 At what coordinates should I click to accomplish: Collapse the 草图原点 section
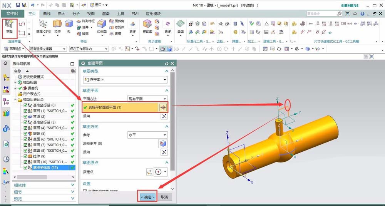coord(167,162)
